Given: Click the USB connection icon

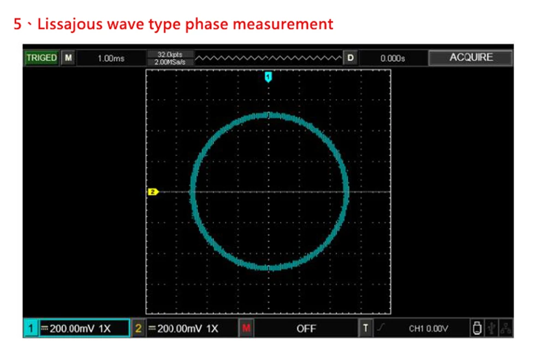Looking at the screenshot, I should tap(491, 328).
